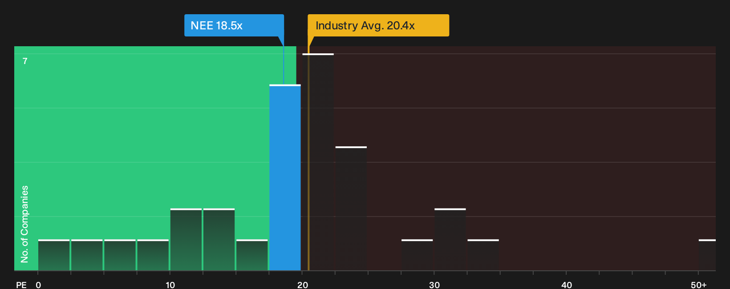Click the yellow industry average vertical line

pos(308,158)
